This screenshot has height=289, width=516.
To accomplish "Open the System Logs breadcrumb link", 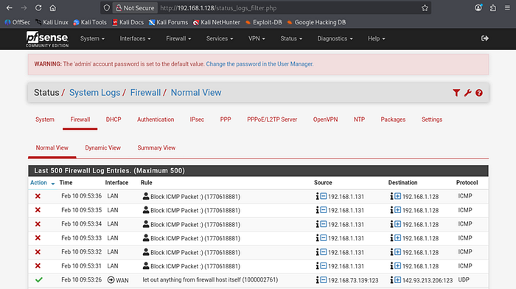I will tap(95, 93).
